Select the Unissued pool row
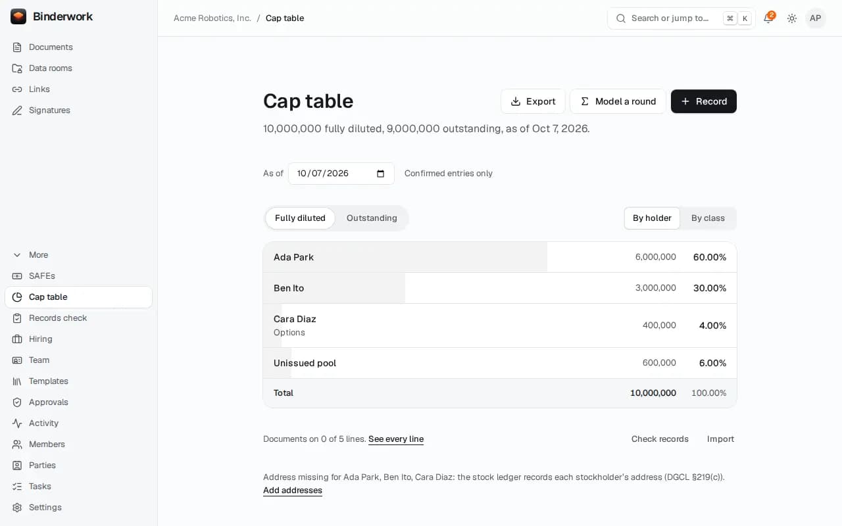 [x=500, y=363]
